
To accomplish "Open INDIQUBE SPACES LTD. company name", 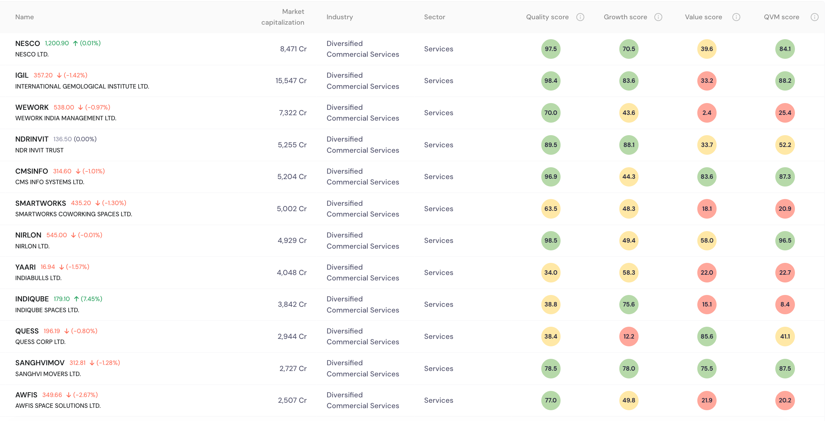I will pyautogui.click(x=47, y=310).
